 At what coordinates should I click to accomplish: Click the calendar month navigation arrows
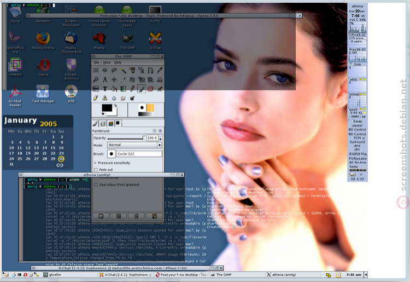[60, 165]
